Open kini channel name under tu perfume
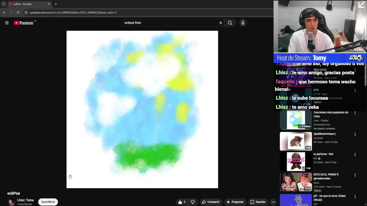 [x=315, y=158]
